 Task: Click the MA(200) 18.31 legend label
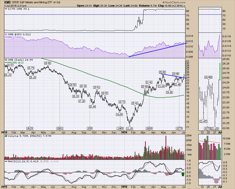[14, 62]
